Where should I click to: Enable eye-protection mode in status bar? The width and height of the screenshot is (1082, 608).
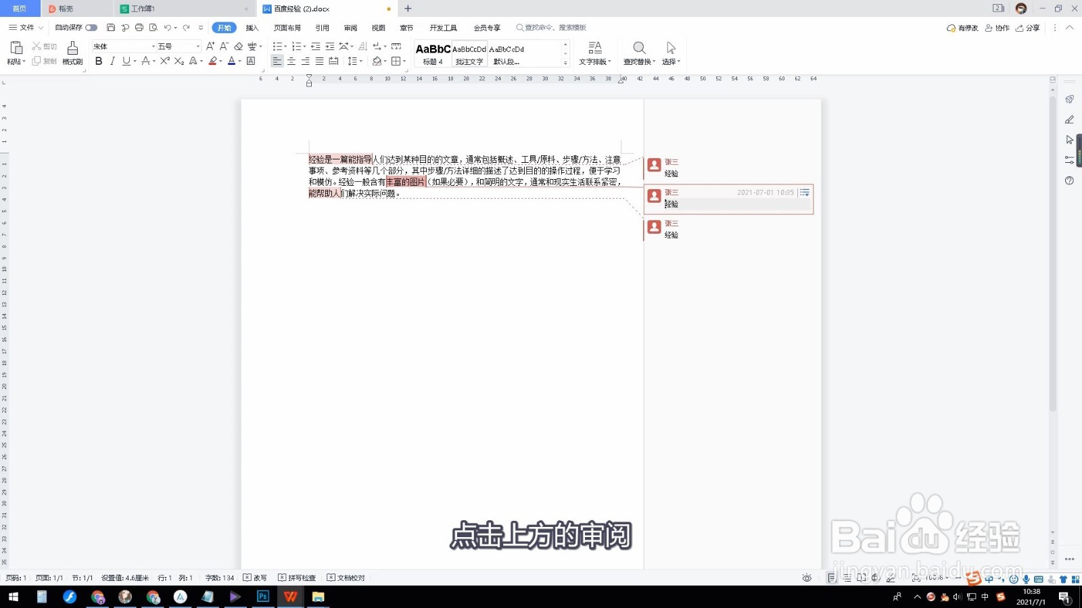click(807, 578)
